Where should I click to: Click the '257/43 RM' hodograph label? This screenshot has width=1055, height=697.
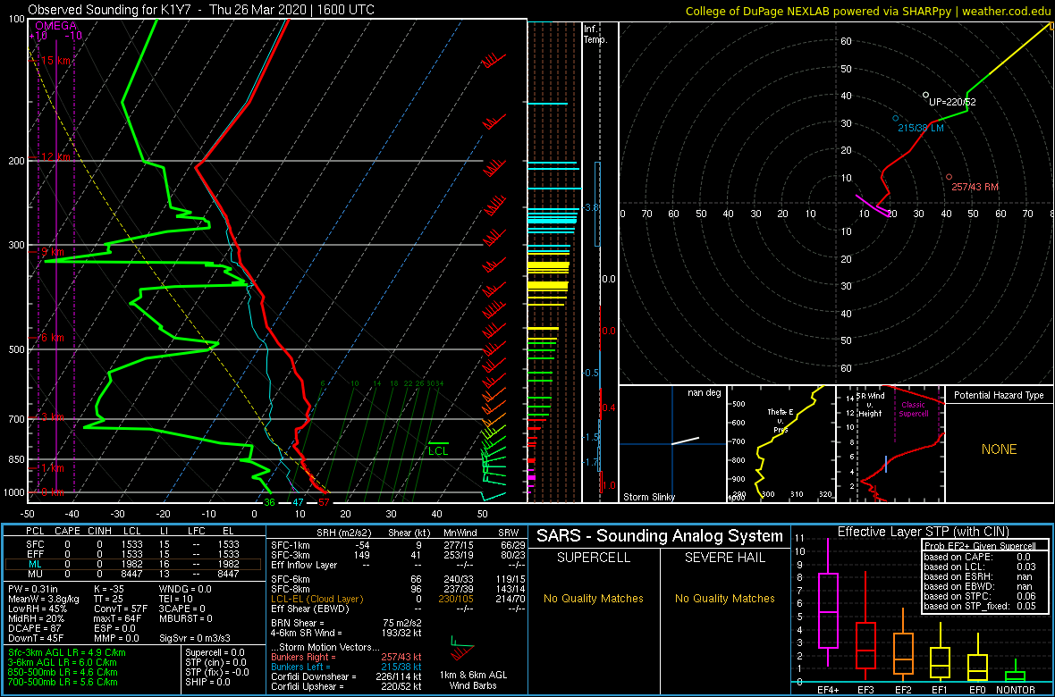[975, 187]
